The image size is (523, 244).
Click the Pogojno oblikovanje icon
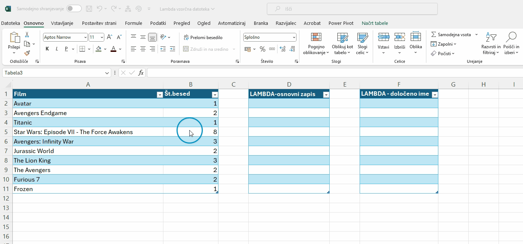pyautogui.click(x=316, y=37)
